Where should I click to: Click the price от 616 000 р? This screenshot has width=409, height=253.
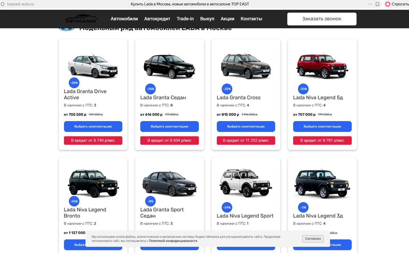(151, 115)
